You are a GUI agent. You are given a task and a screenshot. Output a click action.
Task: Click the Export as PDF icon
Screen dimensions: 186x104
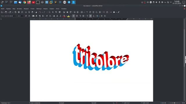coord(15,12)
